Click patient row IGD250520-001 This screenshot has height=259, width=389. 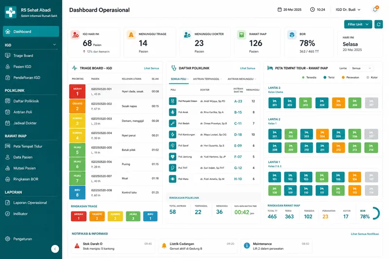click(116, 91)
